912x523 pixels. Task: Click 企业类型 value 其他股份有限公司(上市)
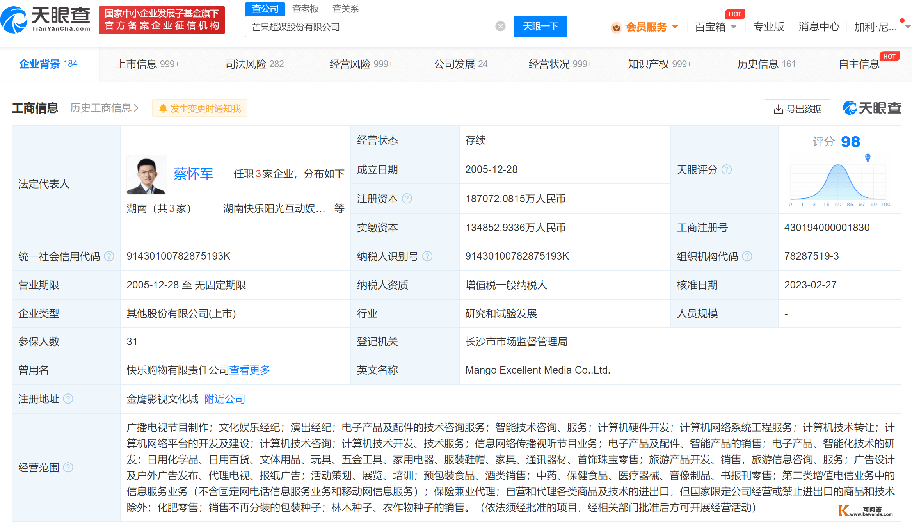pyautogui.click(x=181, y=313)
